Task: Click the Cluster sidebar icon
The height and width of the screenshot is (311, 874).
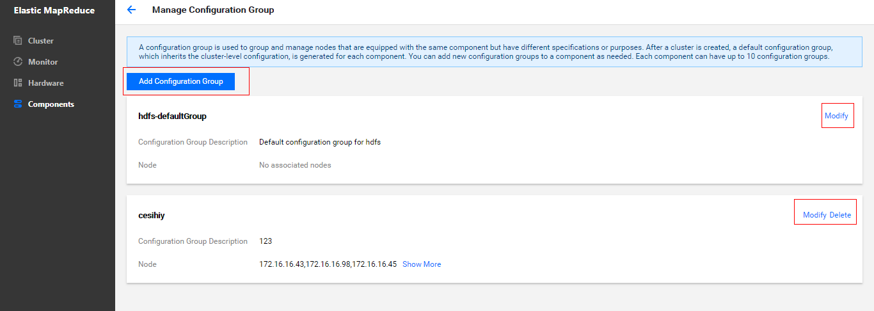Action: coord(18,41)
